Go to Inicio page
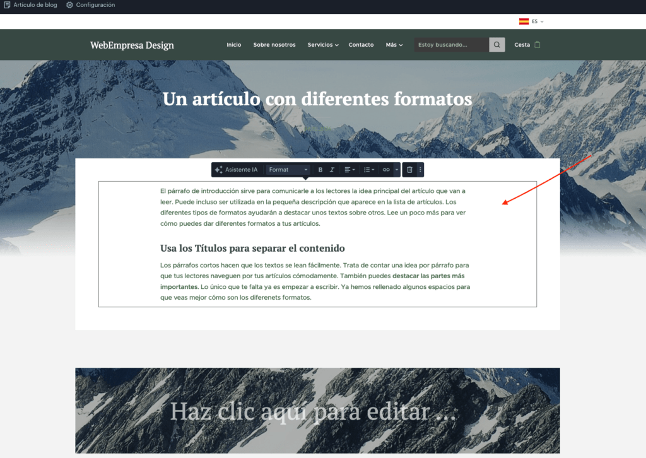Image resolution: width=646 pixels, height=458 pixels. coord(233,45)
